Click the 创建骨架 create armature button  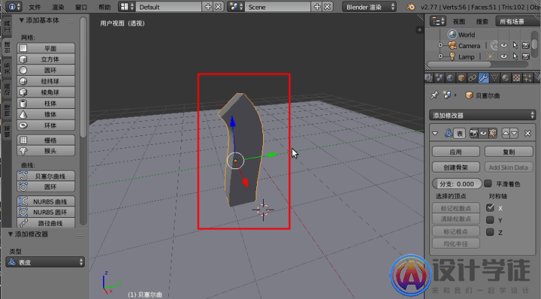pos(456,167)
